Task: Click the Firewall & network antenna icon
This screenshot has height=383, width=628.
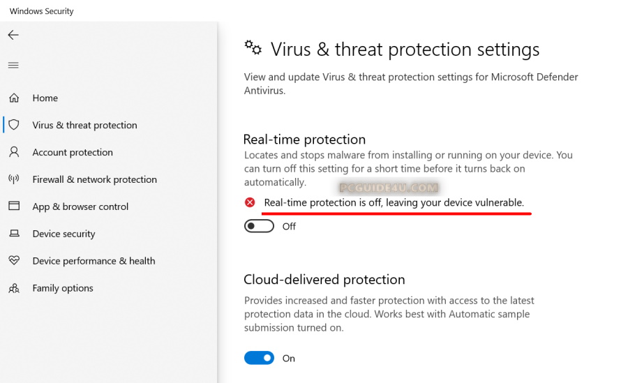Action: pyautogui.click(x=14, y=179)
